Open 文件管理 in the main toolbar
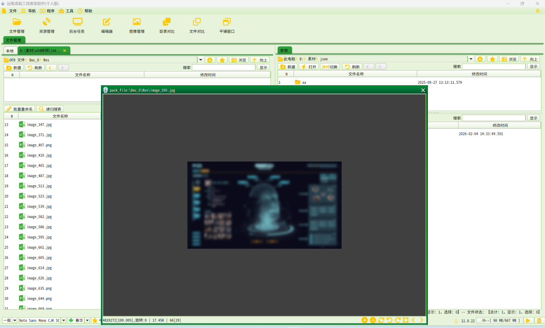Screen dimensions: 545x328 (x=17, y=25)
